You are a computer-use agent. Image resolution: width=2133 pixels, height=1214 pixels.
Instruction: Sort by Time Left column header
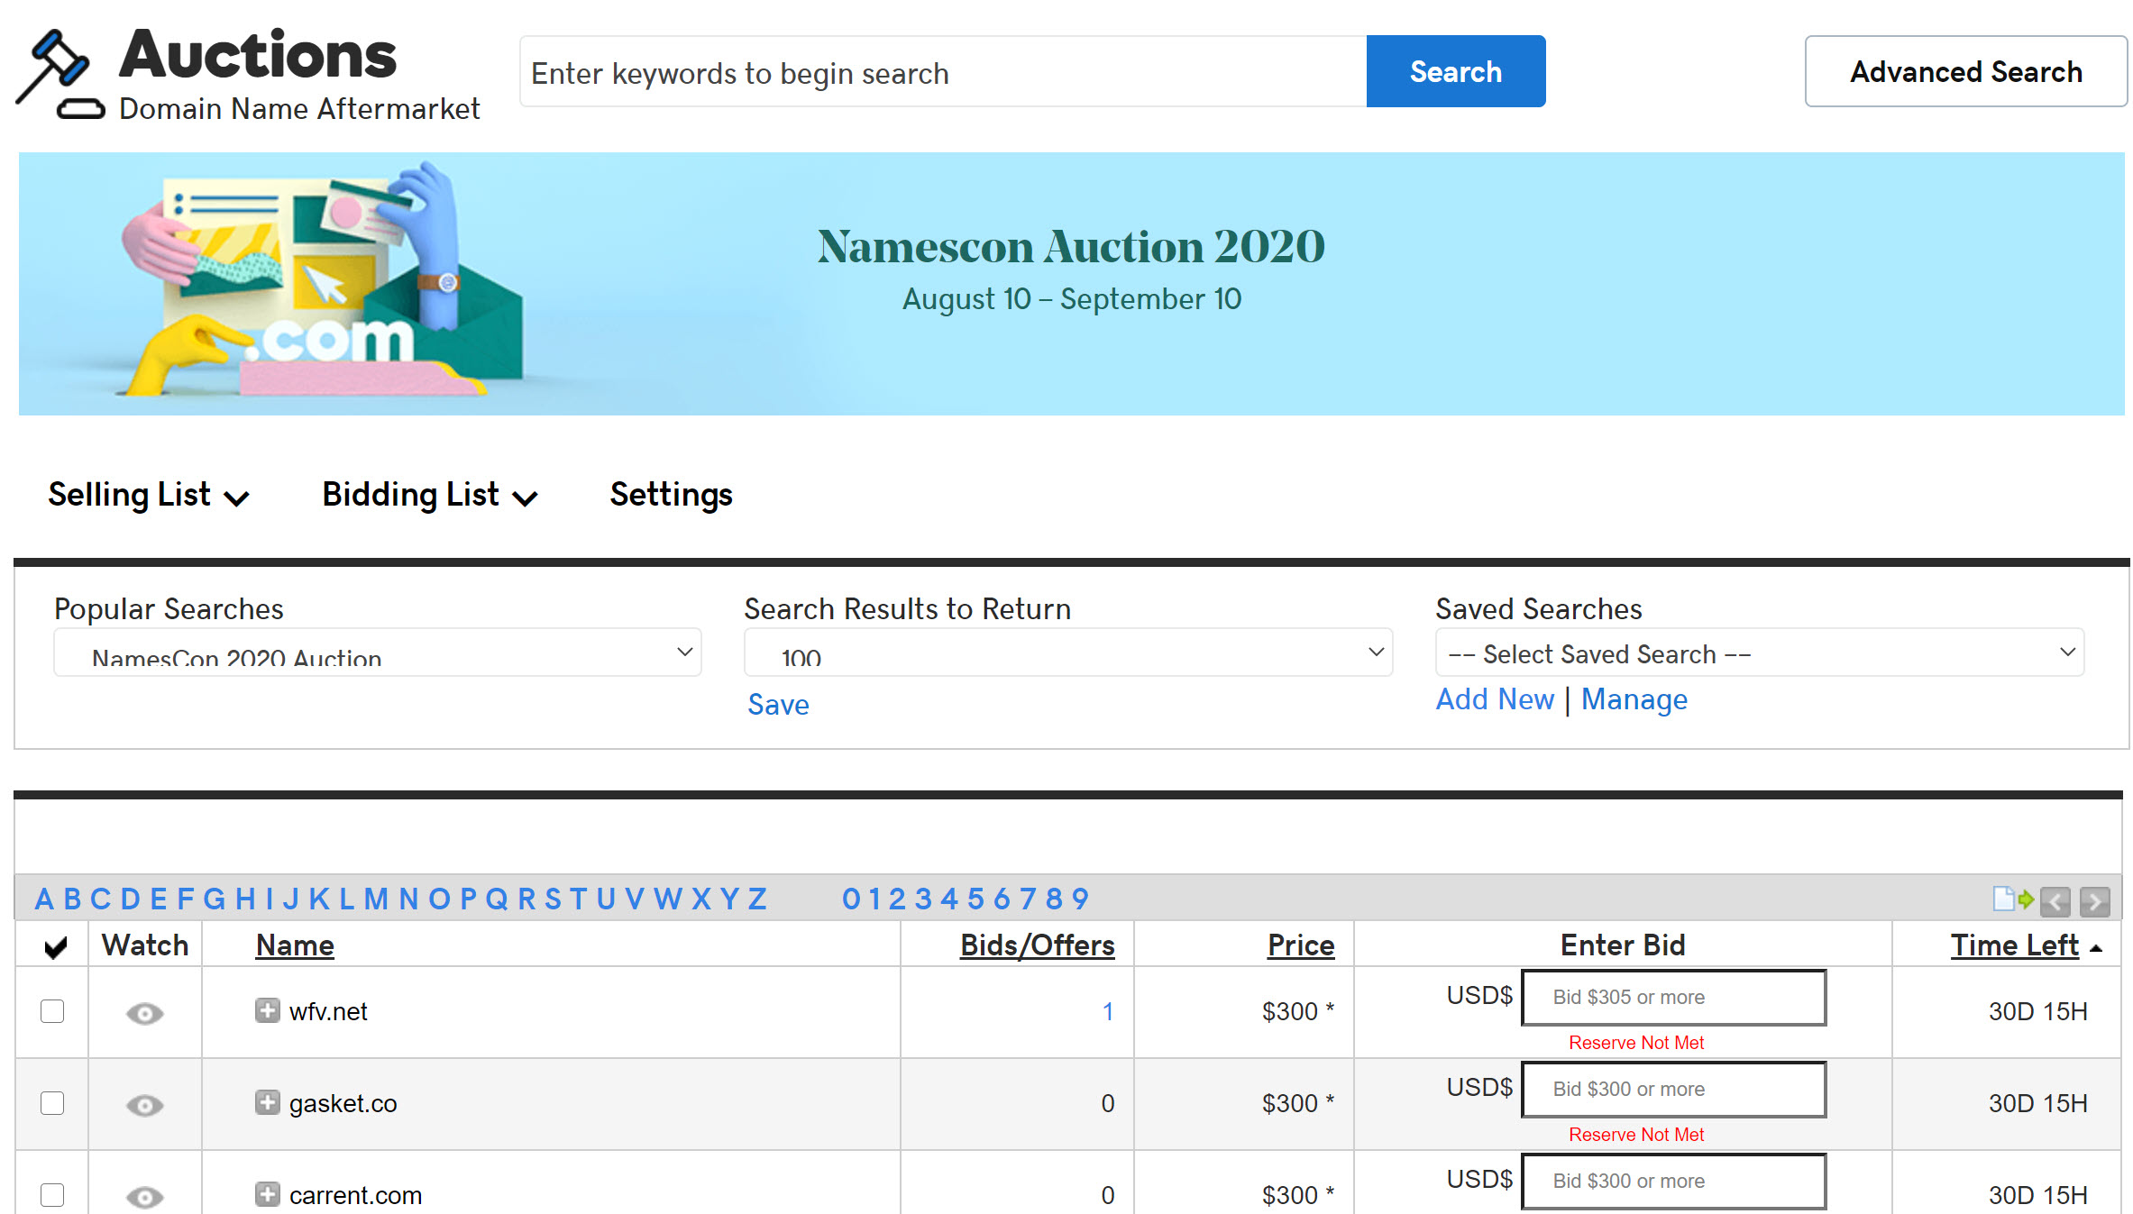tap(2015, 945)
